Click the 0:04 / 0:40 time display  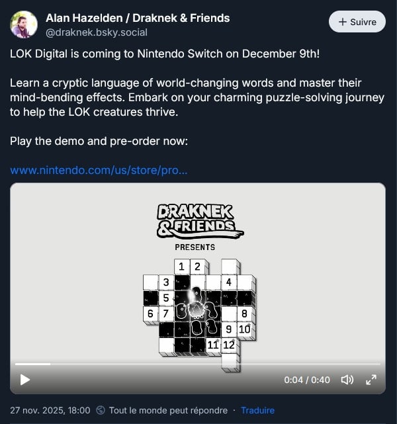tap(307, 380)
